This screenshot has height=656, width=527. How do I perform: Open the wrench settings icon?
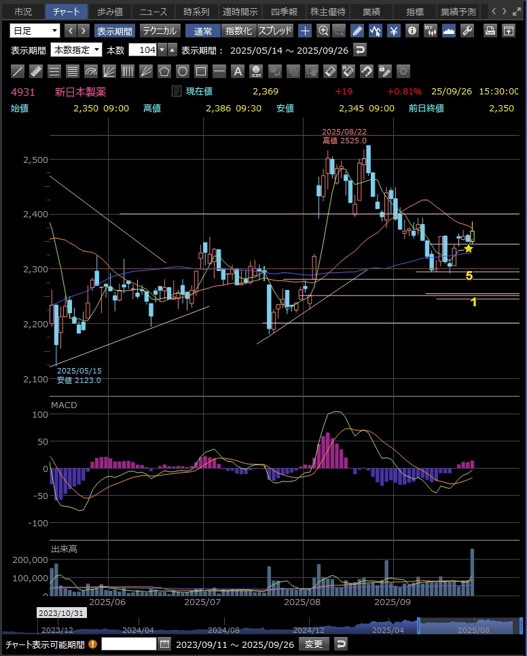coord(467,31)
